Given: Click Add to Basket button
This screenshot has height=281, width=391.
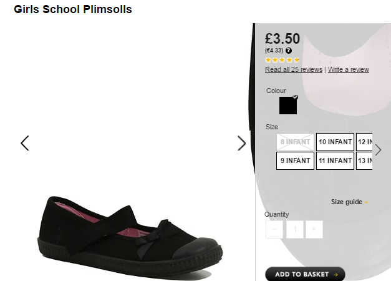Looking at the screenshot, I should coord(305,274).
